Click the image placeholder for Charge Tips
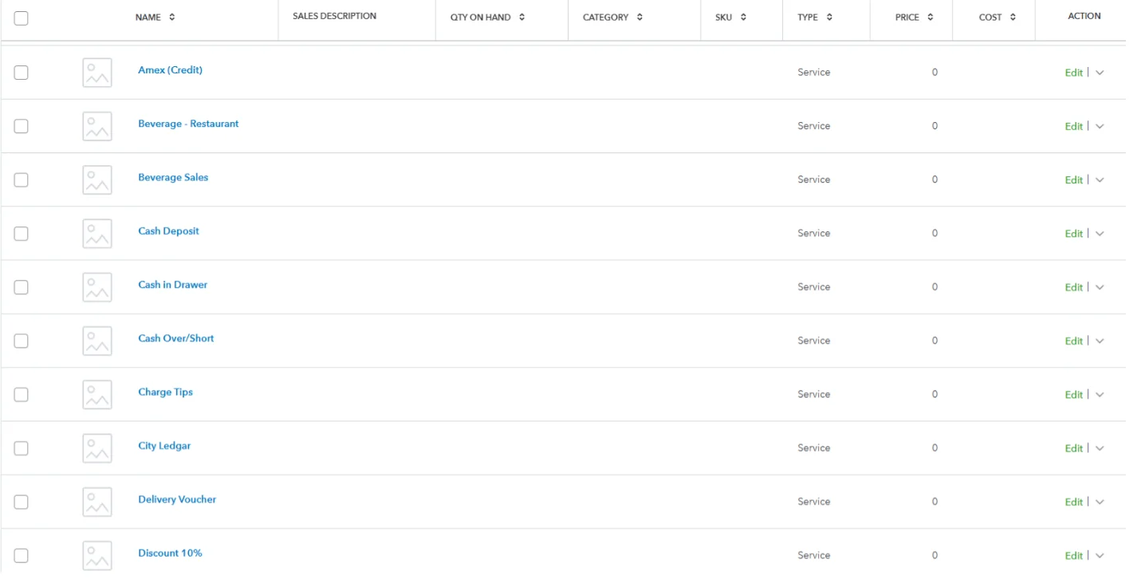Image resolution: width=1141 pixels, height=583 pixels. (x=96, y=395)
